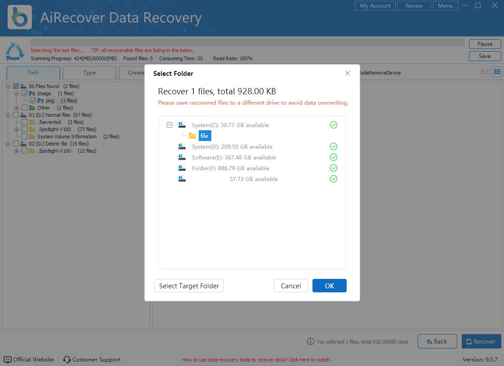Viewport: 504px width, 366px height.
Task: Collapse the System(C) drive tree node
Action: point(169,125)
